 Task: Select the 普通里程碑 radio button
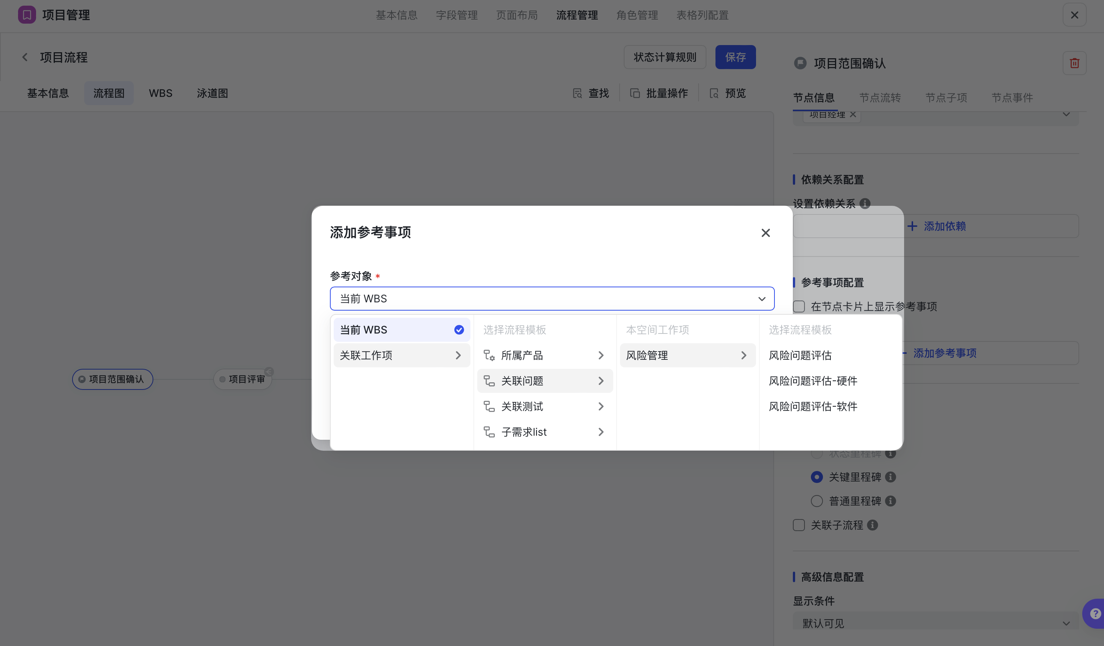coord(817,501)
